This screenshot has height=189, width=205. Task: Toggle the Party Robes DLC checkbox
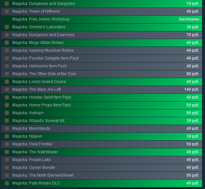tap(7, 183)
